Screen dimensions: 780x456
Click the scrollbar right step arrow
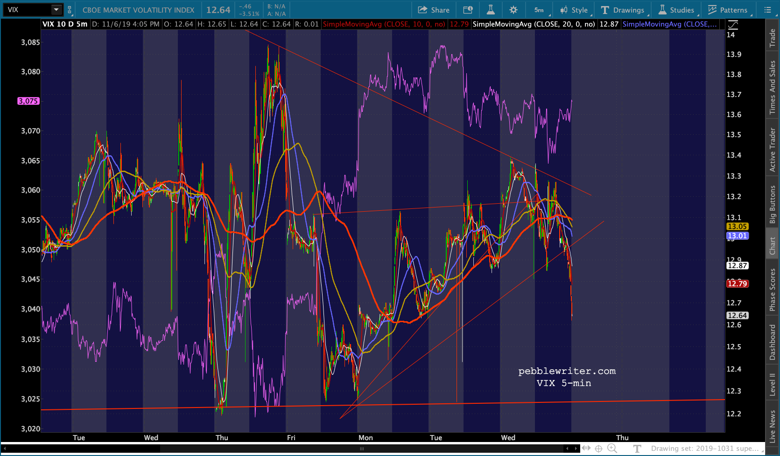click(x=576, y=449)
